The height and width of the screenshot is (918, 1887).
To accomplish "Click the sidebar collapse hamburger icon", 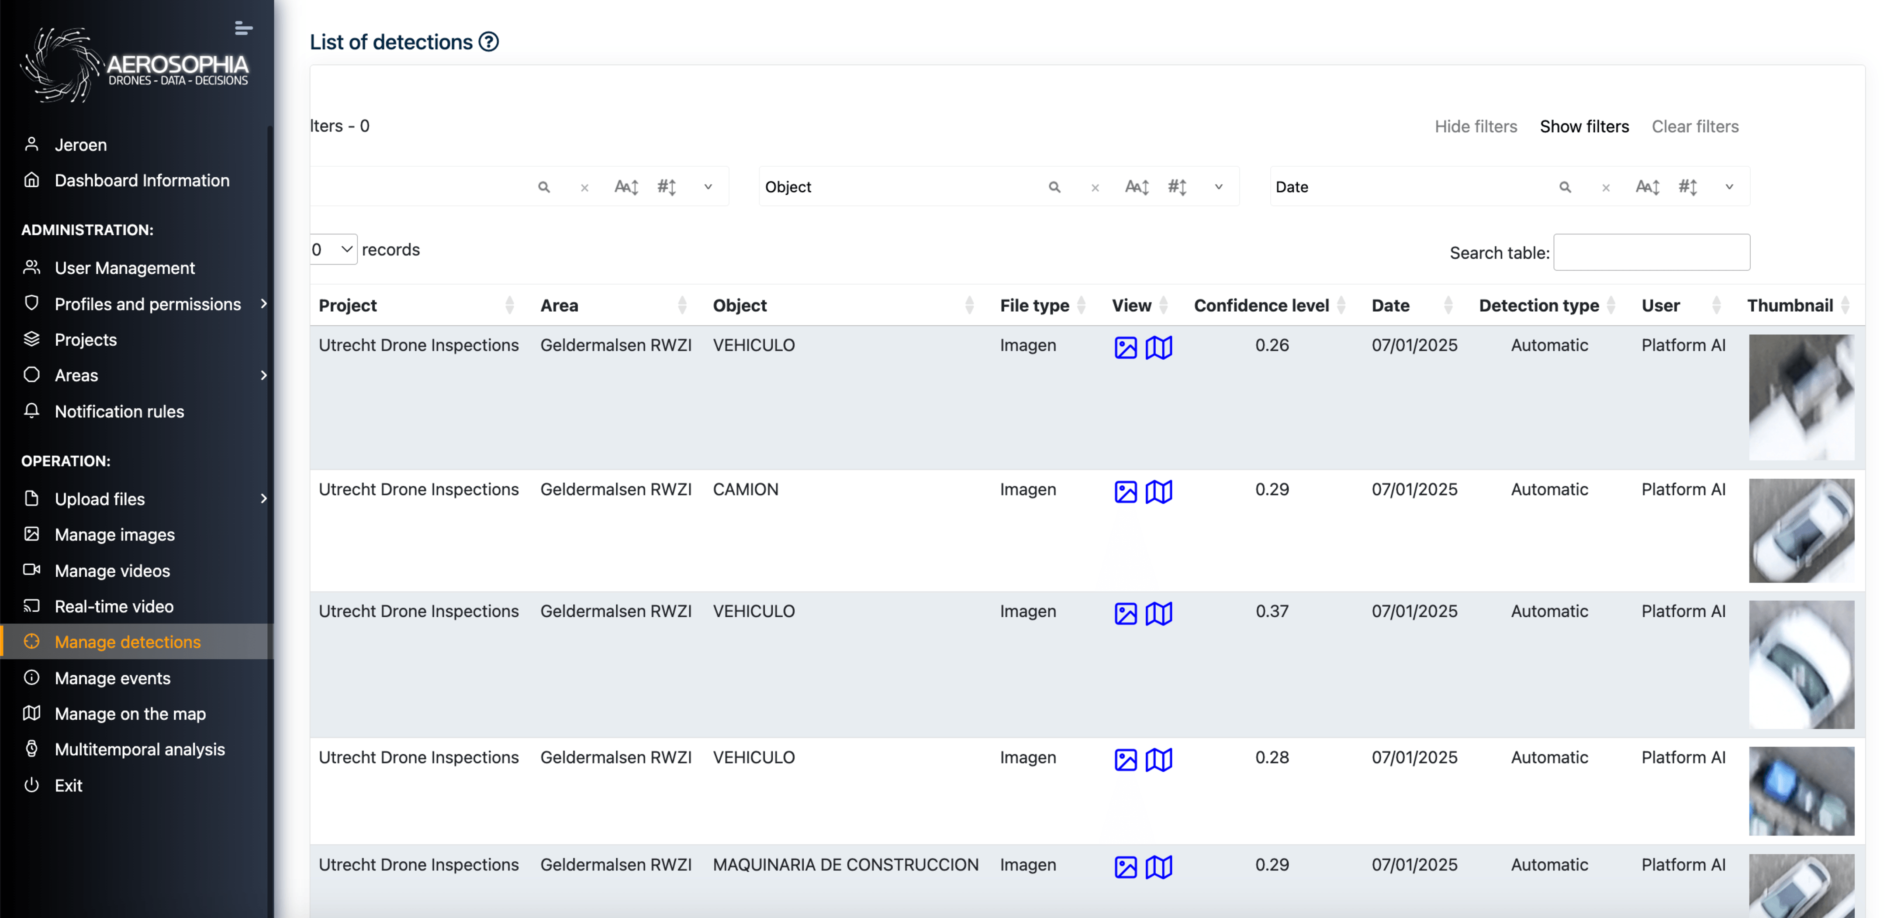I will click(x=243, y=28).
